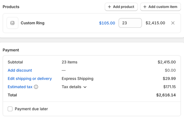Click the Custom Ring product name

[x=33, y=23]
